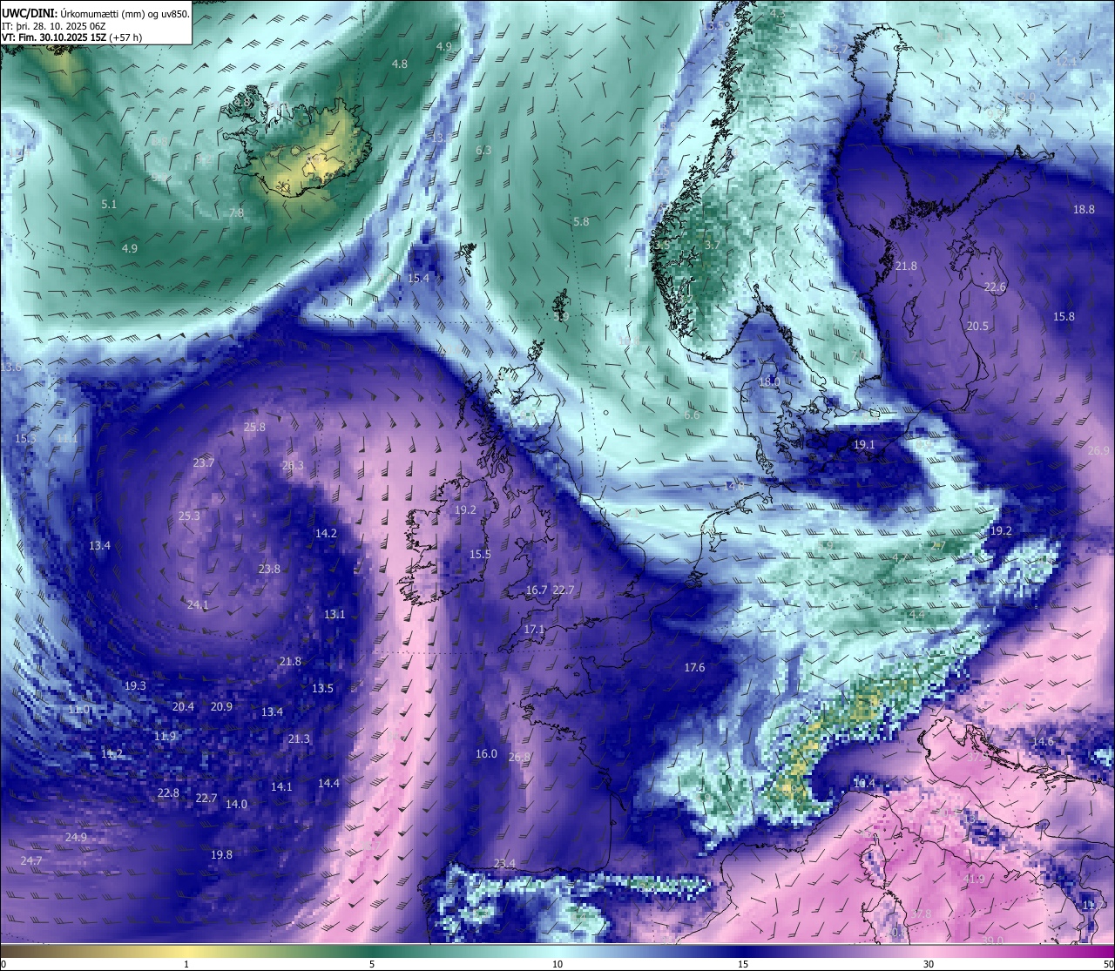Viewport: 1115px width, 971px height.
Task: Select the 7.8 value label
Action: pyautogui.click(x=236, y=212)
